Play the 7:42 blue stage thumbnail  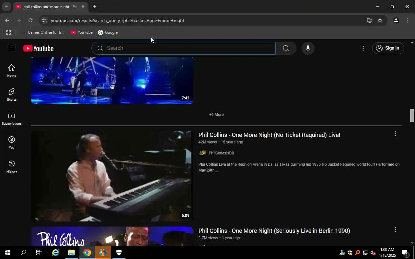(x=112, y=81)
